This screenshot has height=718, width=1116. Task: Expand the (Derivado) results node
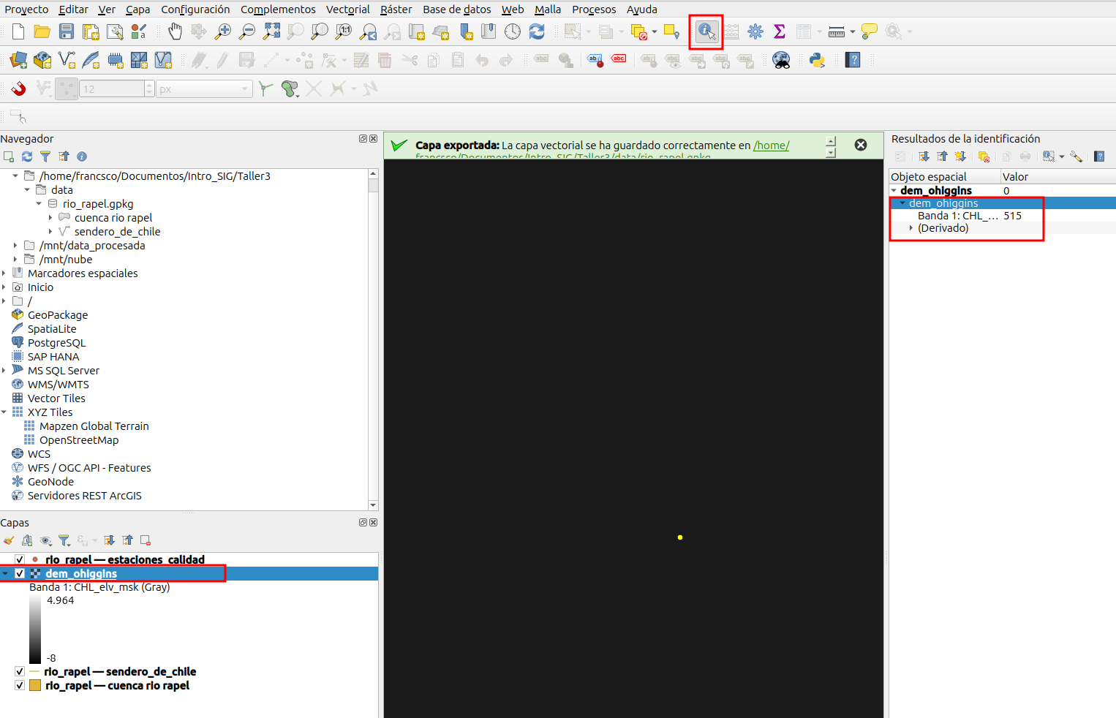click(x=911, y=228)
